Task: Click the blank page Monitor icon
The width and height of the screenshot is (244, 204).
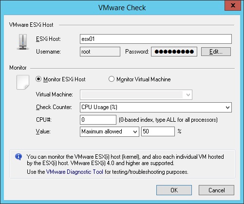Action: [x=23, y=82]
